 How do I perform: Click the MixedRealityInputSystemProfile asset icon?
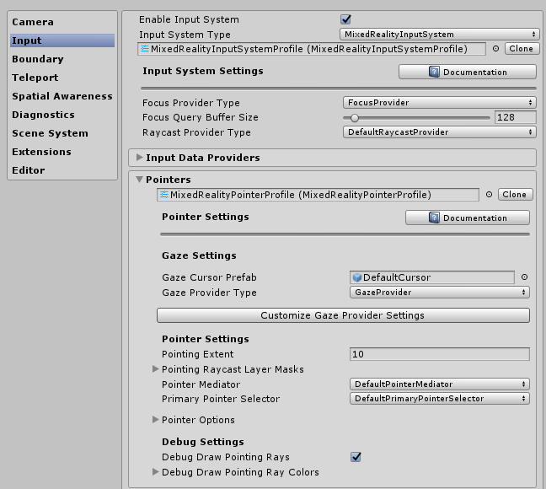click(x=145, y=49)
